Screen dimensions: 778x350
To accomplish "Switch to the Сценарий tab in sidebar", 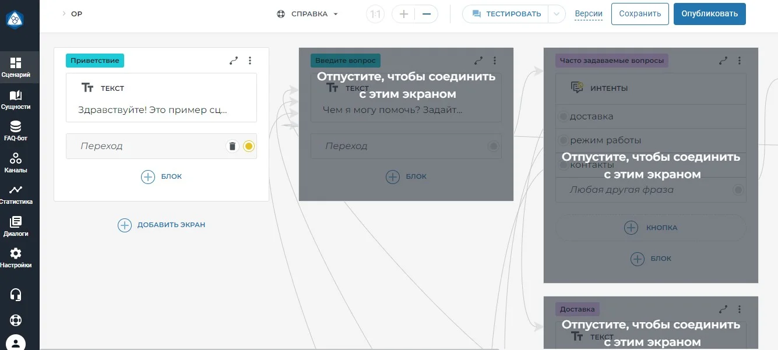I will pyautogui.click(x=16, y=68).
